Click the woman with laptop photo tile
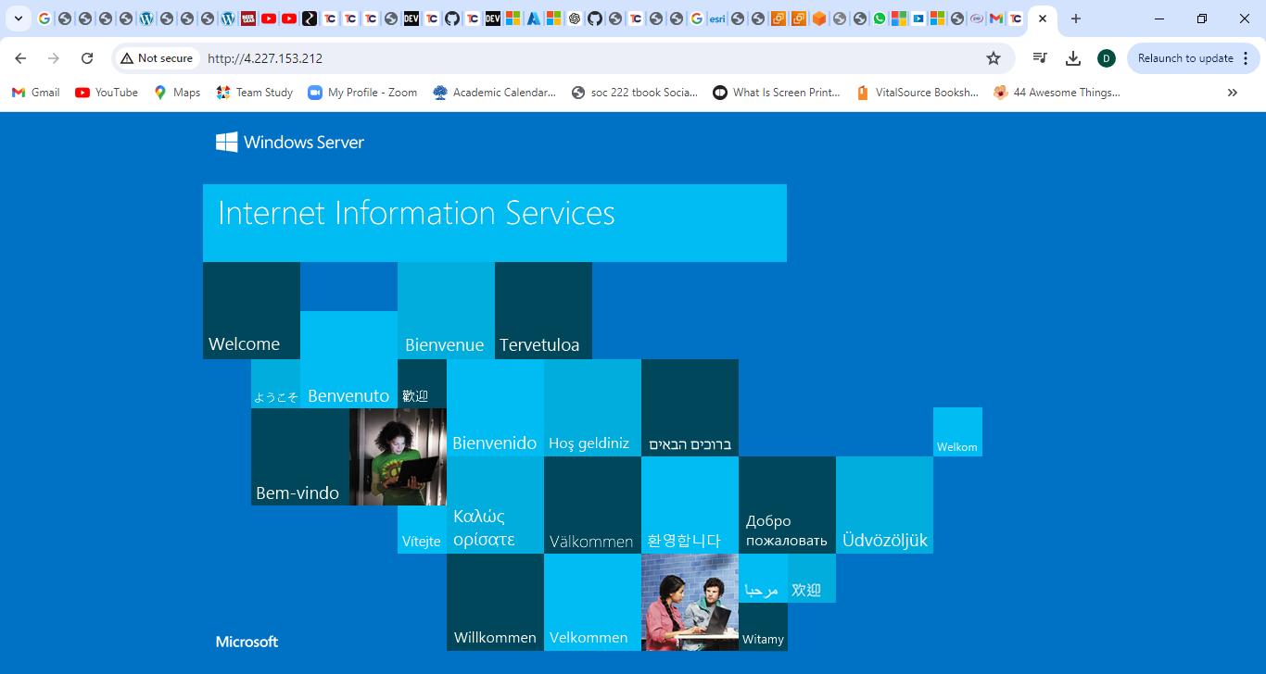Viewport: 1266px width, 674px height. [398, 456]
